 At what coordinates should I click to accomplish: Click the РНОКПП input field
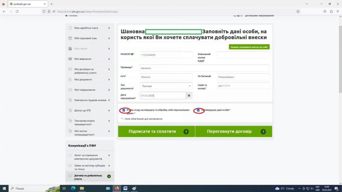166,55
